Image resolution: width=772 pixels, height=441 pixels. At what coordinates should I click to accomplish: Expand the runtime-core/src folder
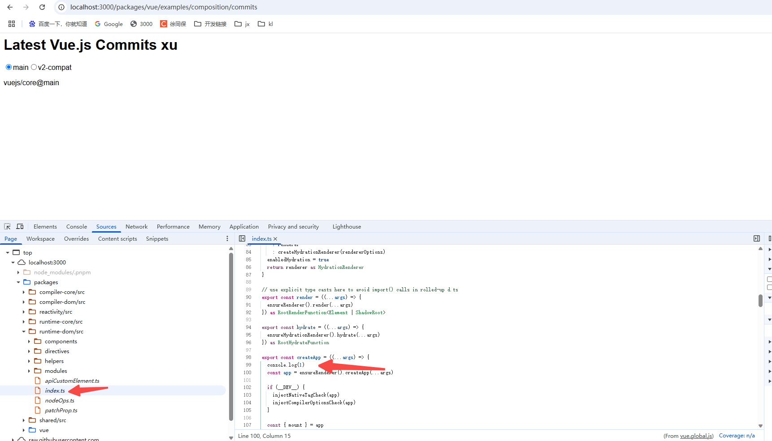(x=24, y=322)
